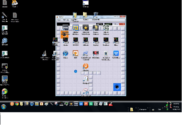This screenshot has height=136, width=182.
Task: Open the blue W-logo desktop shortcut
Action: (x=116, y=54)
